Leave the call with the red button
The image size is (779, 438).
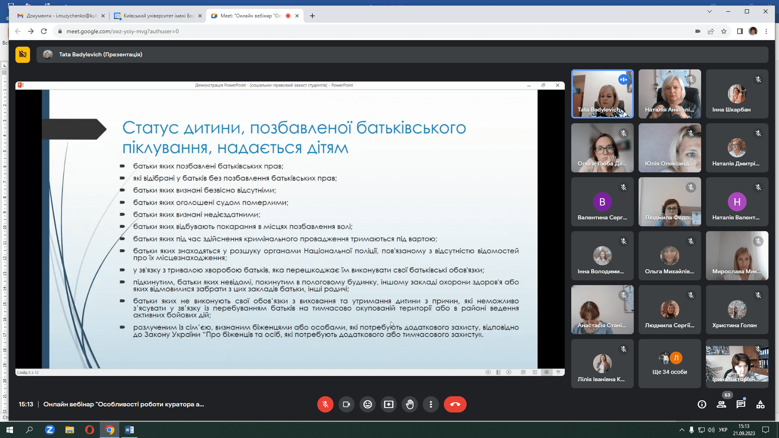coord(455,404)
